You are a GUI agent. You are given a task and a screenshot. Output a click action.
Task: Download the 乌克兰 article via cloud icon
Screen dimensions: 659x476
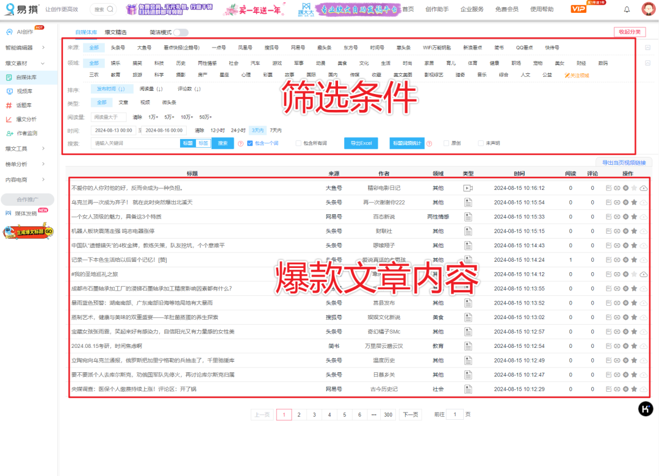tap(644, 203)
